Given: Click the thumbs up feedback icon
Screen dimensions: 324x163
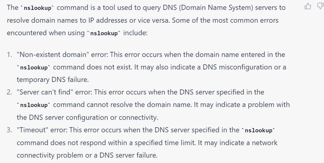Looking at the screenshot, I should 308,6.
